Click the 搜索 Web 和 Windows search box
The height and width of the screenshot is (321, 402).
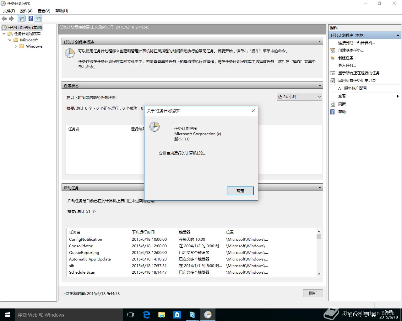coord(69,315)
